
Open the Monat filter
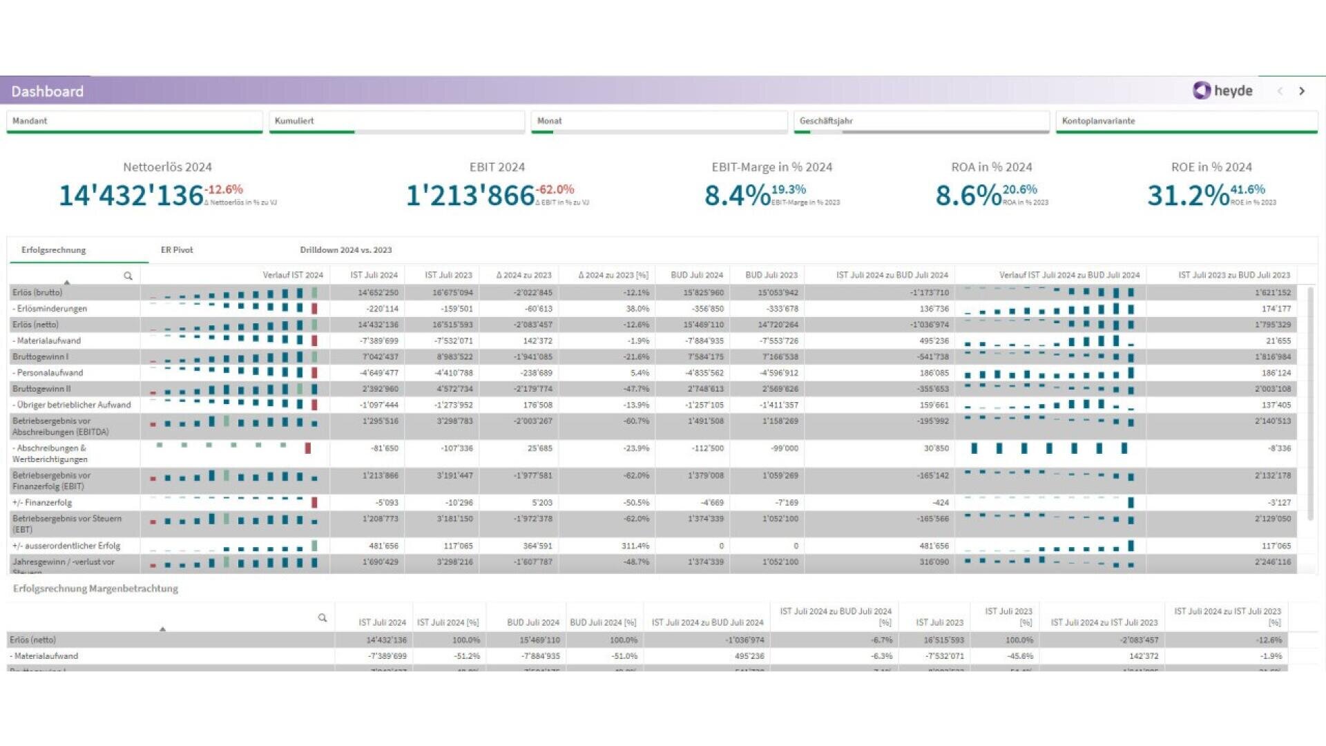pos(660,121)
